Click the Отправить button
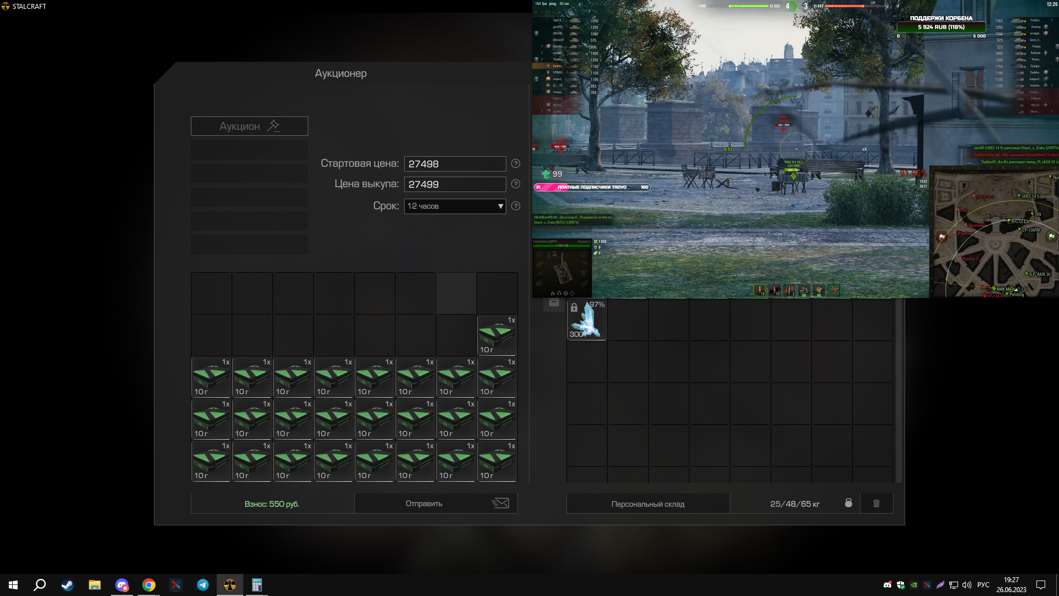 point(436,503)
